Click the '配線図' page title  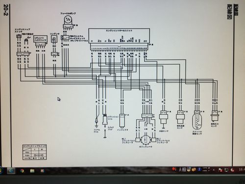click(229, 12)
